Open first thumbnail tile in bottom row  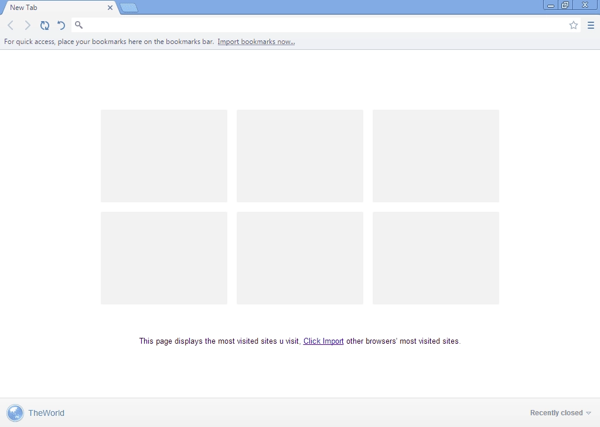click(x=164, y=258)
